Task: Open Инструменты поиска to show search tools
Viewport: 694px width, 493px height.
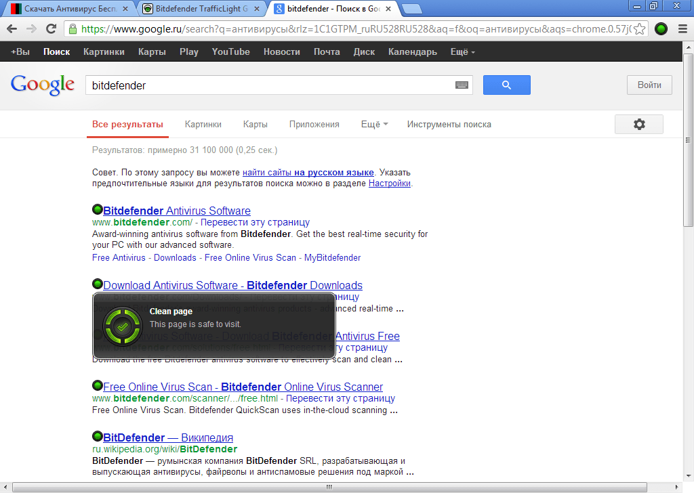Action: coord(449,124)
